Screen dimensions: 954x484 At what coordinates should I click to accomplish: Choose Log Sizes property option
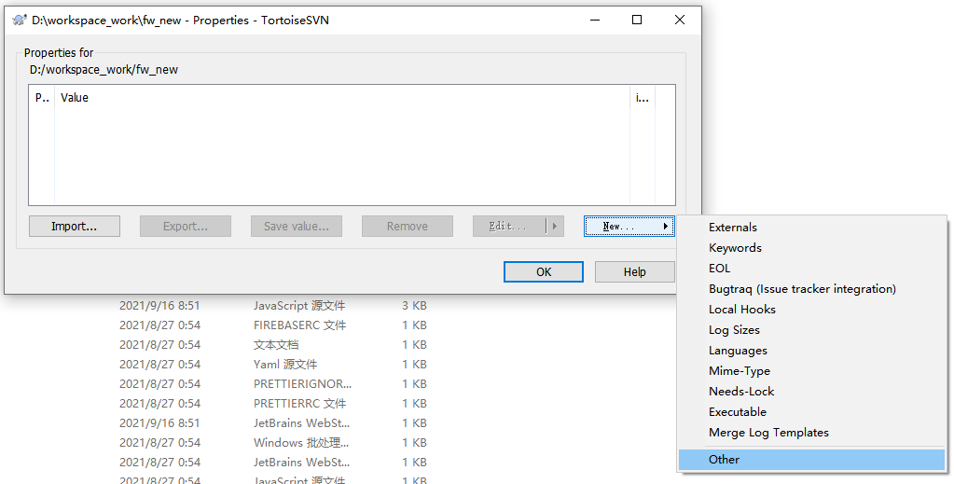tap(811, 330)
